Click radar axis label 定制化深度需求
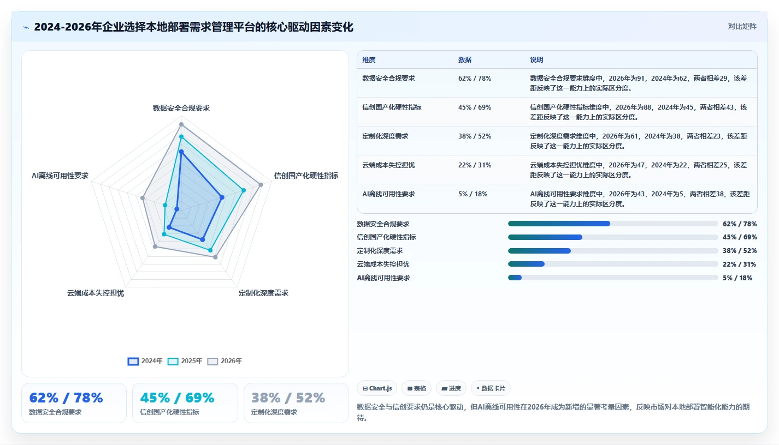 263,293
